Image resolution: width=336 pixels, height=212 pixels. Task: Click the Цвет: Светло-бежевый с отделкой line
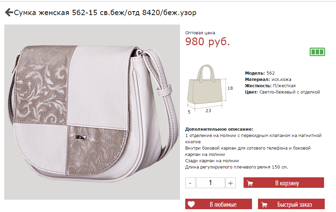pyautogui.click(x=283, y=92)
